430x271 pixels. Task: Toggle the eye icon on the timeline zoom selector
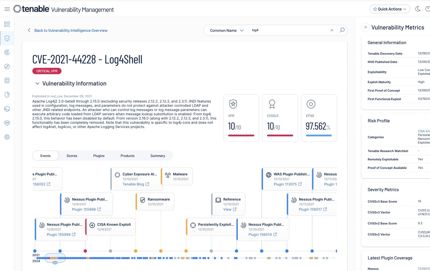[x=55, y=263]
